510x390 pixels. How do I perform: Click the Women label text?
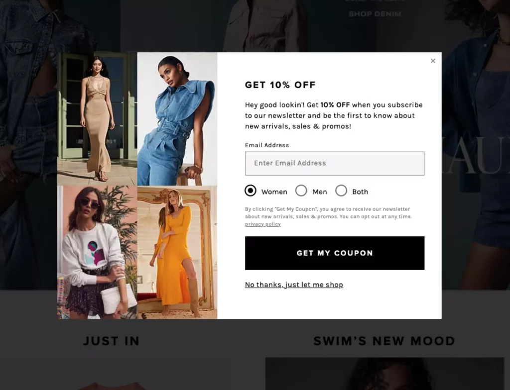(x=274, y=192)
